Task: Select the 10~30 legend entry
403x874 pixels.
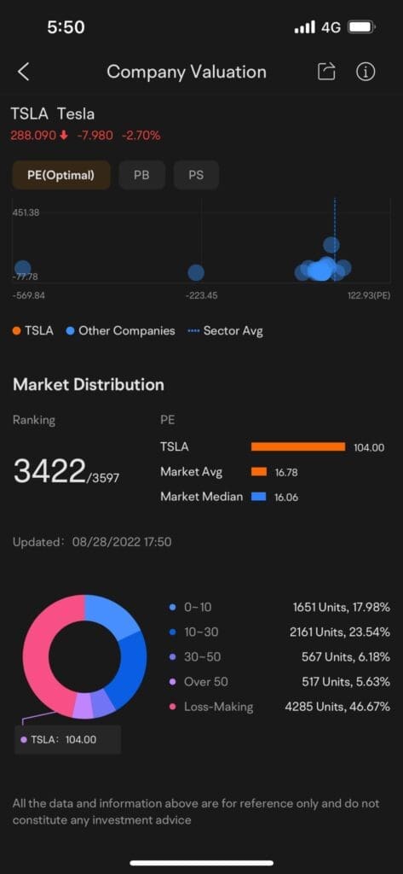Action: (194, 632)
